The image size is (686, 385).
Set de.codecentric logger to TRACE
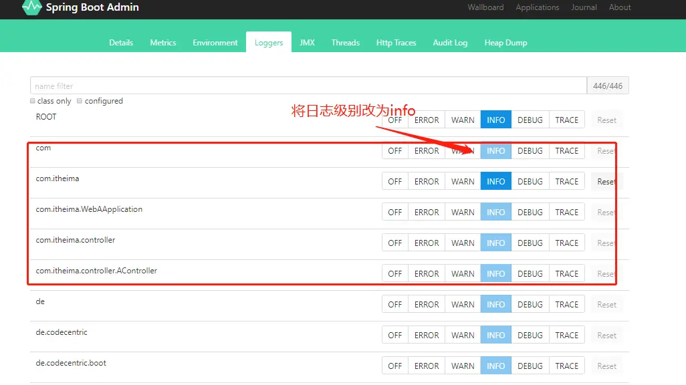(566, 335)
